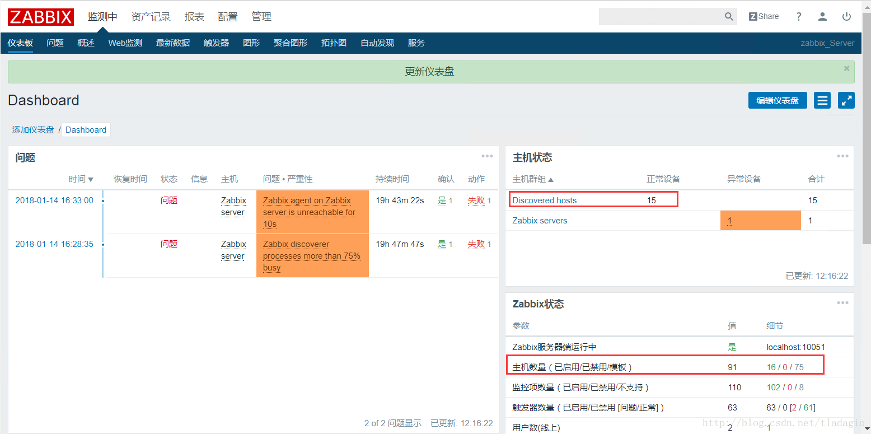Screen dimensions: 871x434
Task: Open the Web监测 submenu tab
Action: pos(125,43)
